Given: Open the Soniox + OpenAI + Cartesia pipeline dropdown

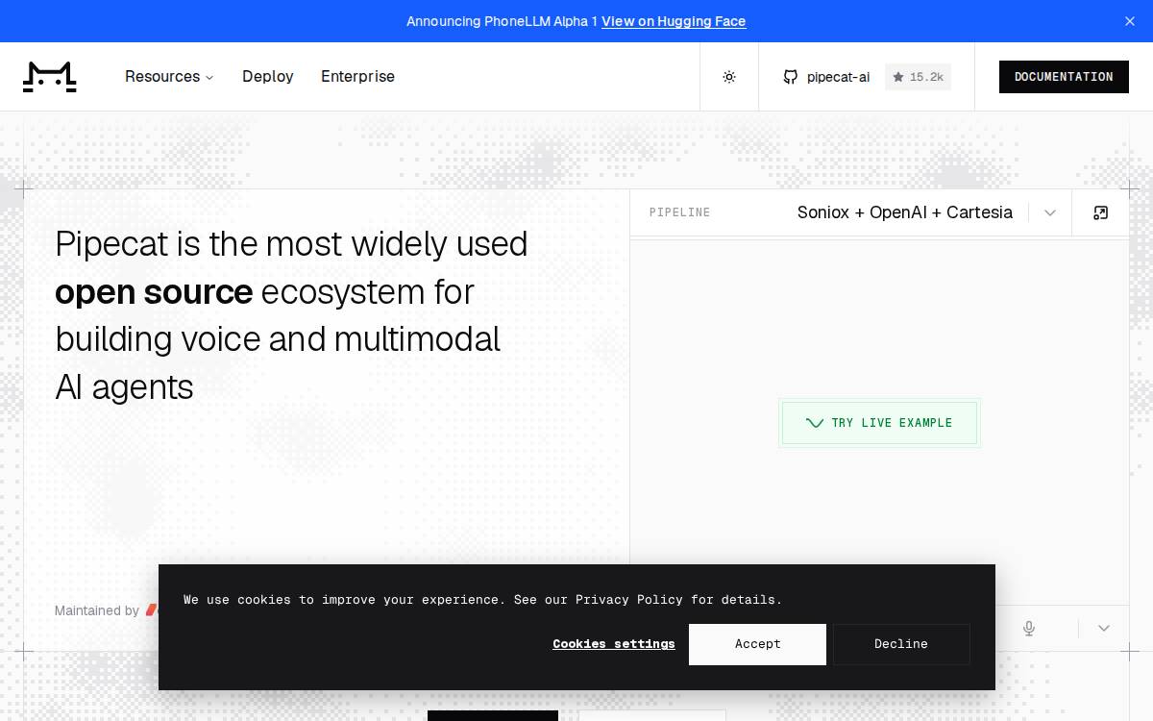Looking at the screenshot, I should (x=905, y=212).
